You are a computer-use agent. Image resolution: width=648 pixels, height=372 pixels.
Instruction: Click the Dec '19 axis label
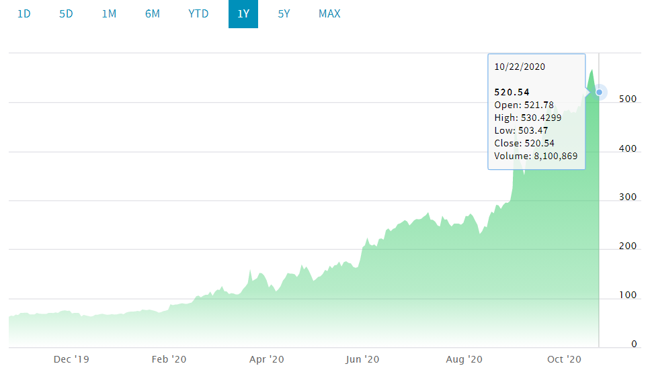71,360
